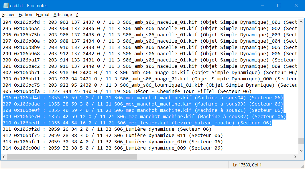Minimize the Bloc-notes window
The width and height of the screenshot is (305, 169).
[263, 5]
